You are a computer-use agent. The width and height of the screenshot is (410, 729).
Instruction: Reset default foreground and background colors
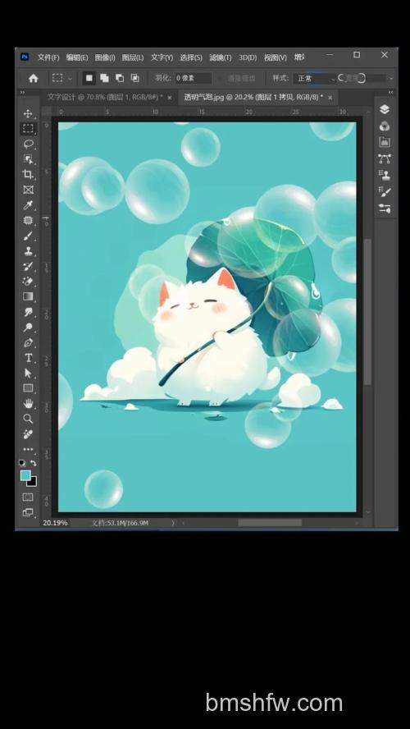22,463
